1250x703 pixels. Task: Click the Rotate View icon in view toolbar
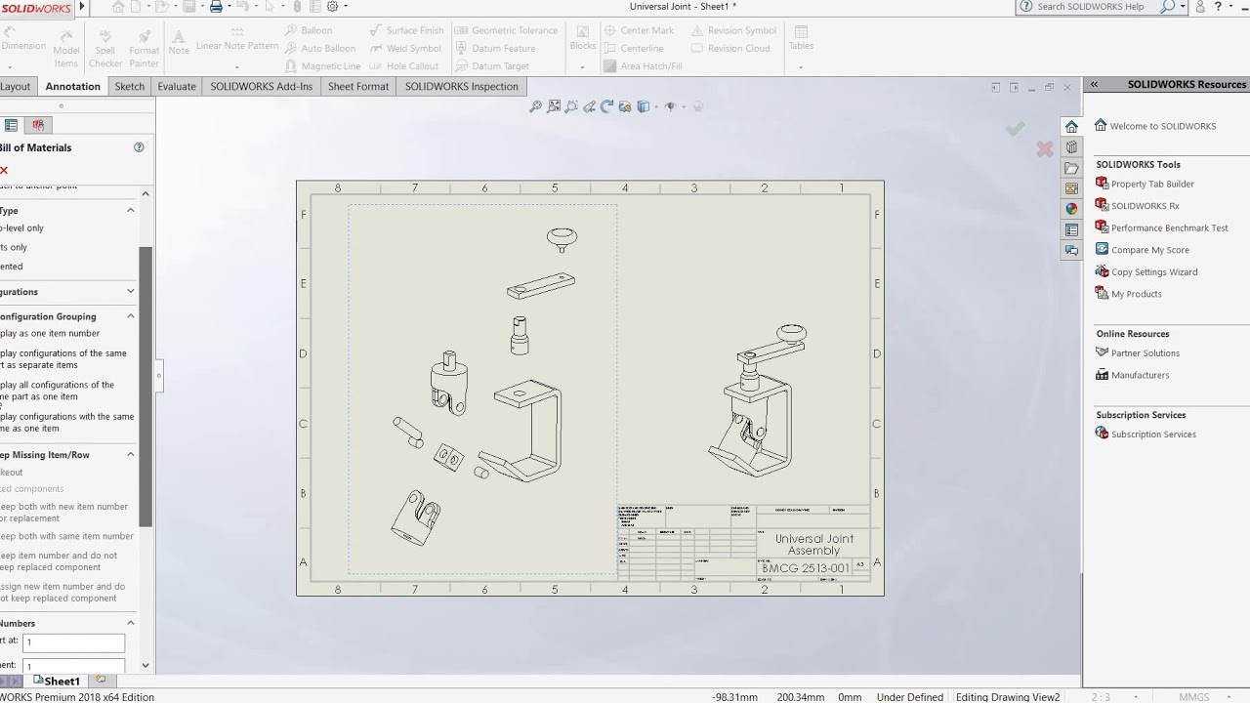coord(606,106)
